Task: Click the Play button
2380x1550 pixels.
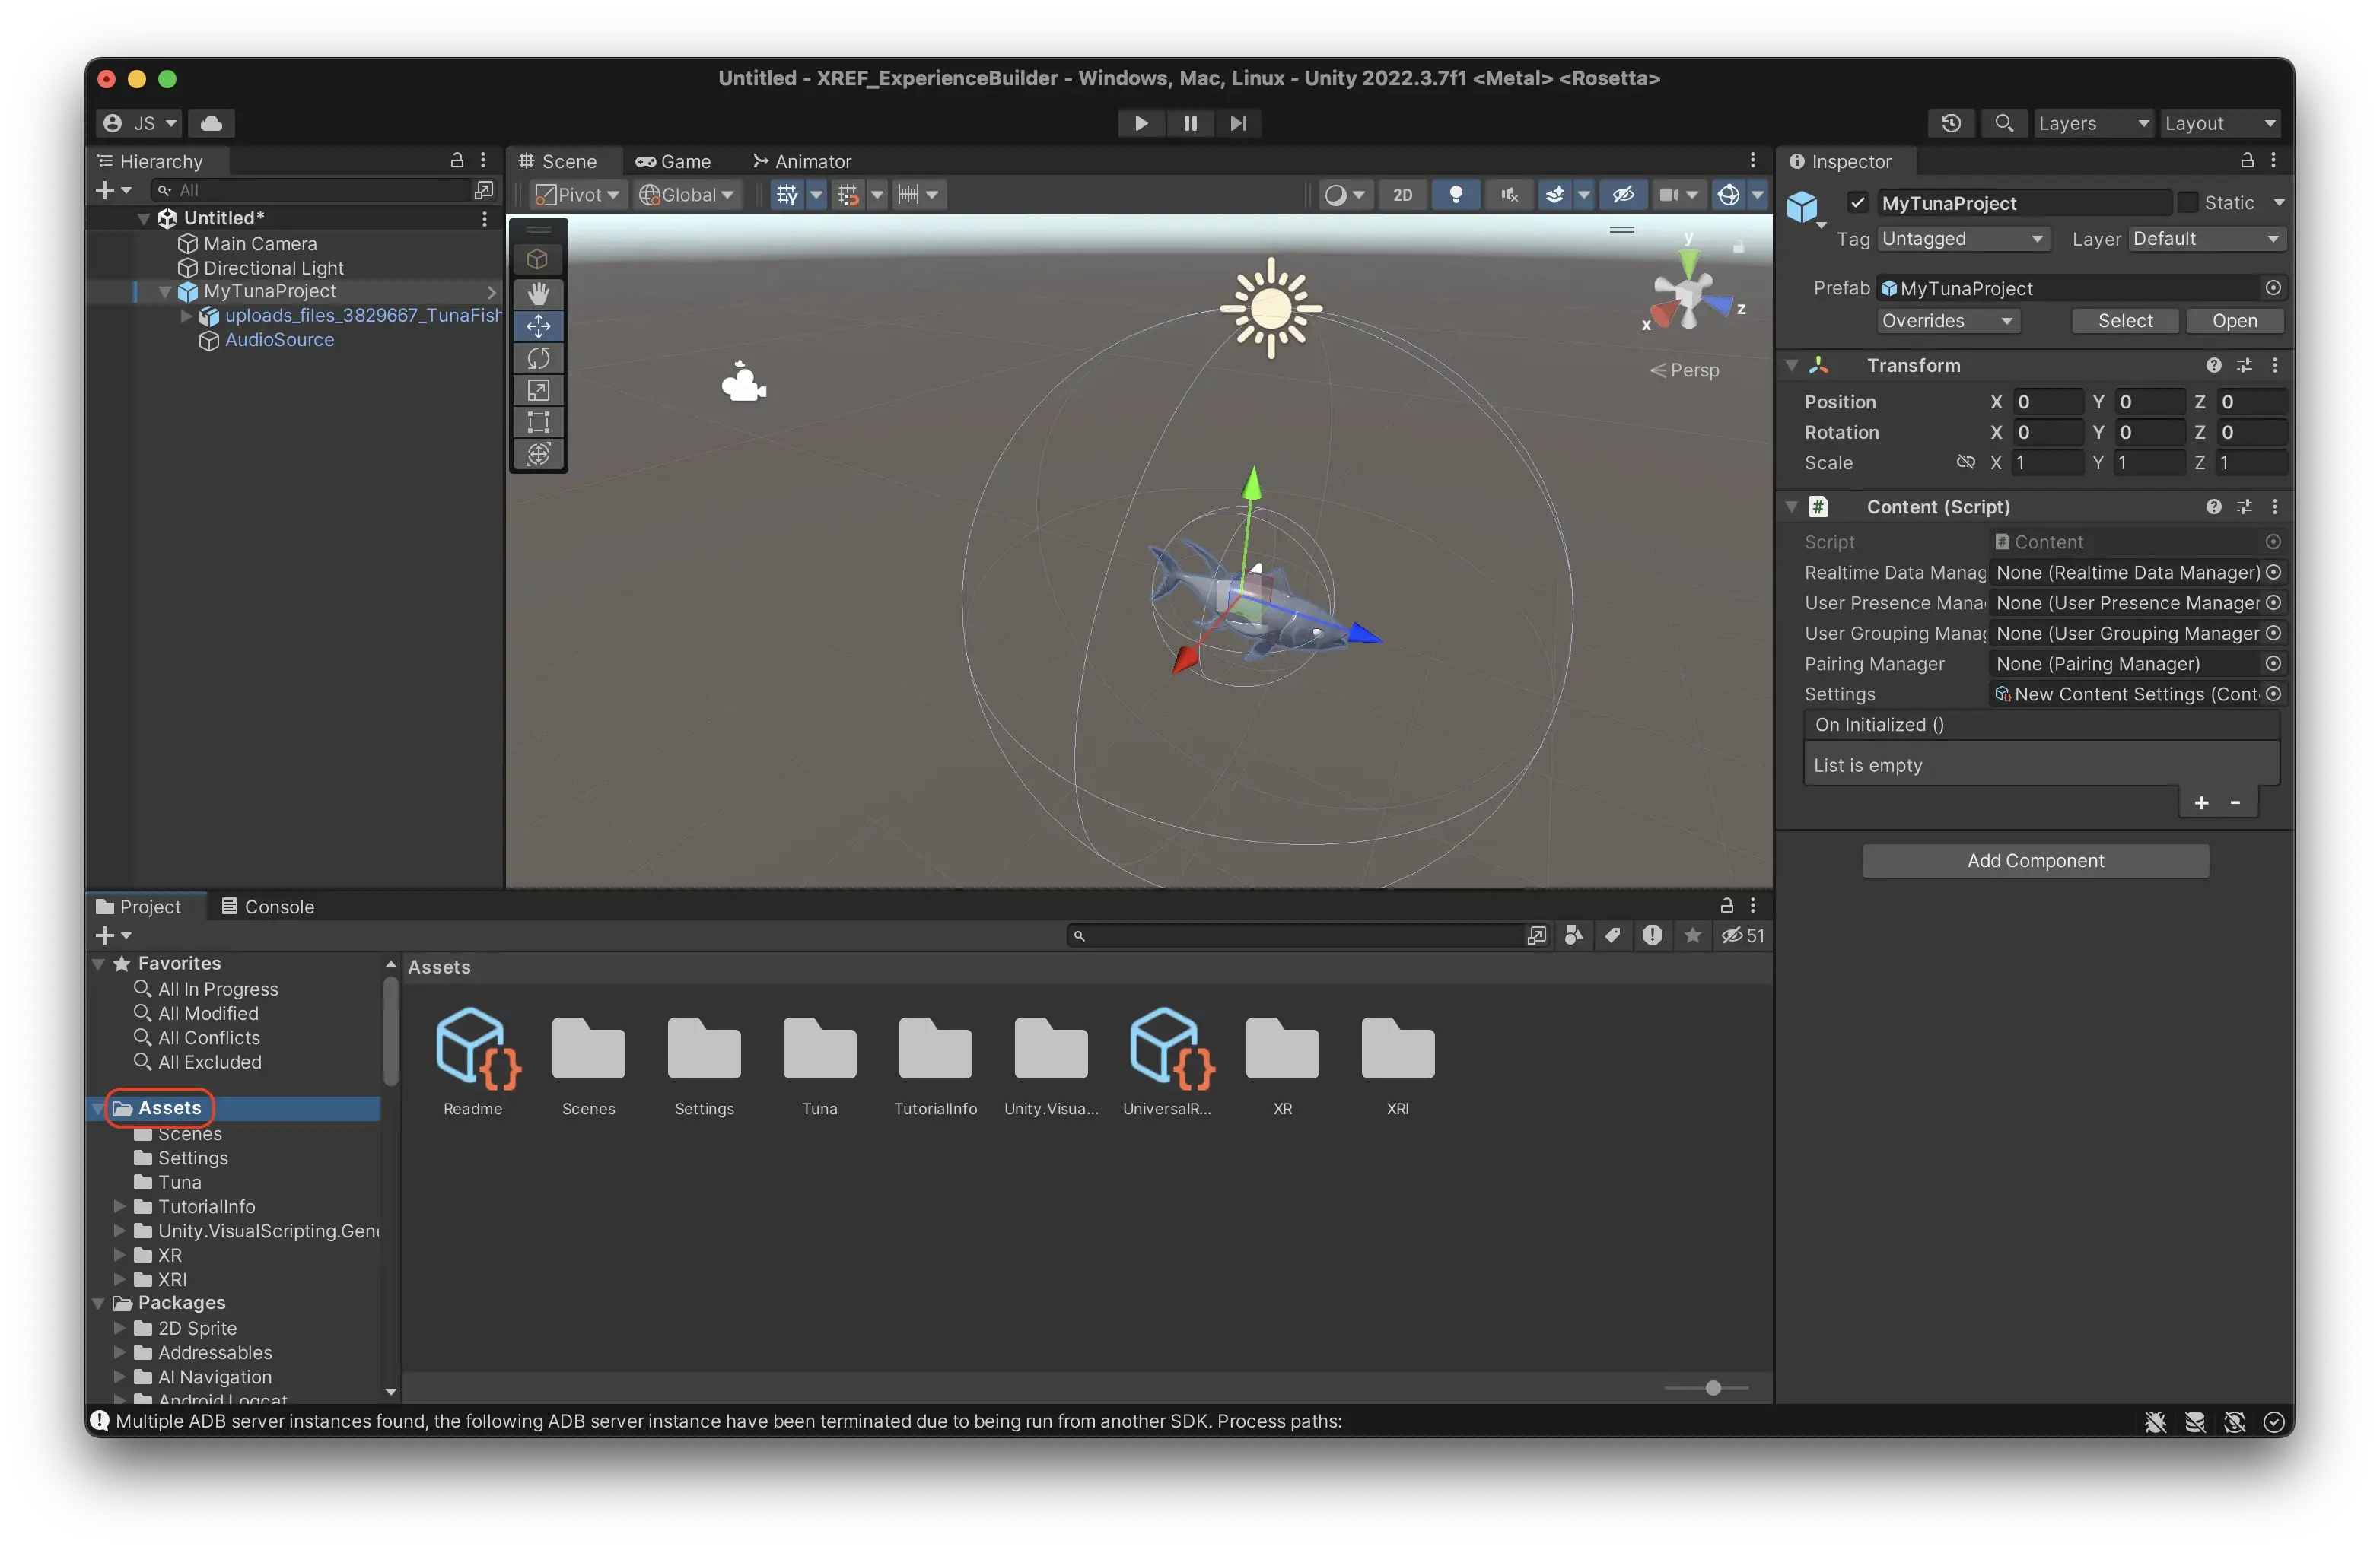Action: point(1140,123)
